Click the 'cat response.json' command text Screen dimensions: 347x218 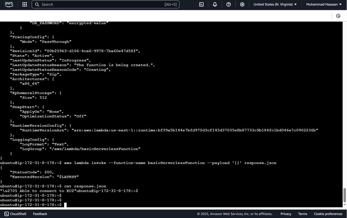coord(85,186)
